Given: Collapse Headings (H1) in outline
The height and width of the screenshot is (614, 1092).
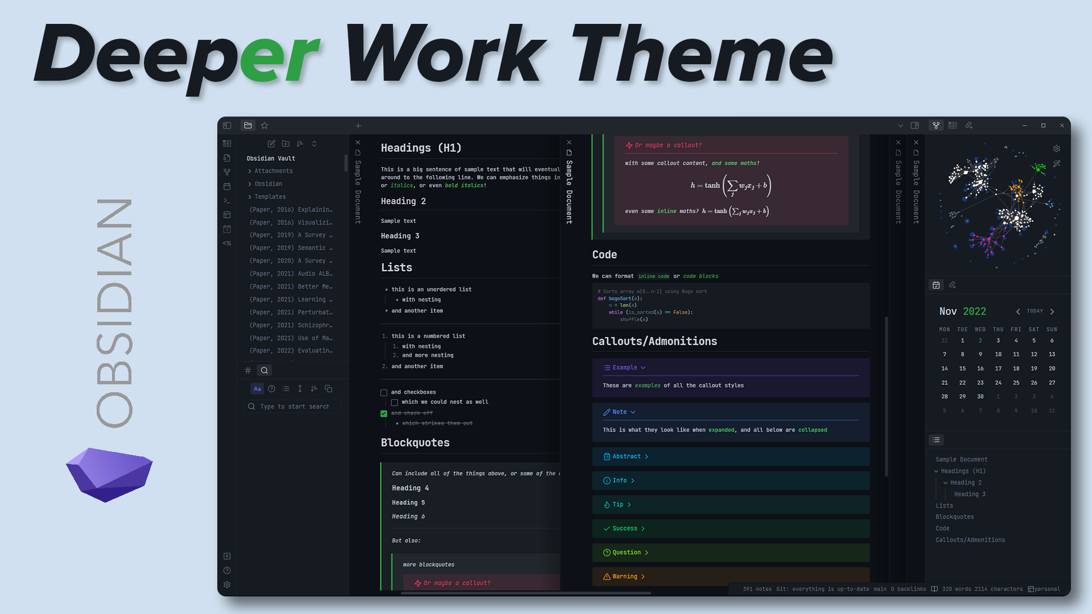Looking at the screenshot, I should [x=936, y=471].
